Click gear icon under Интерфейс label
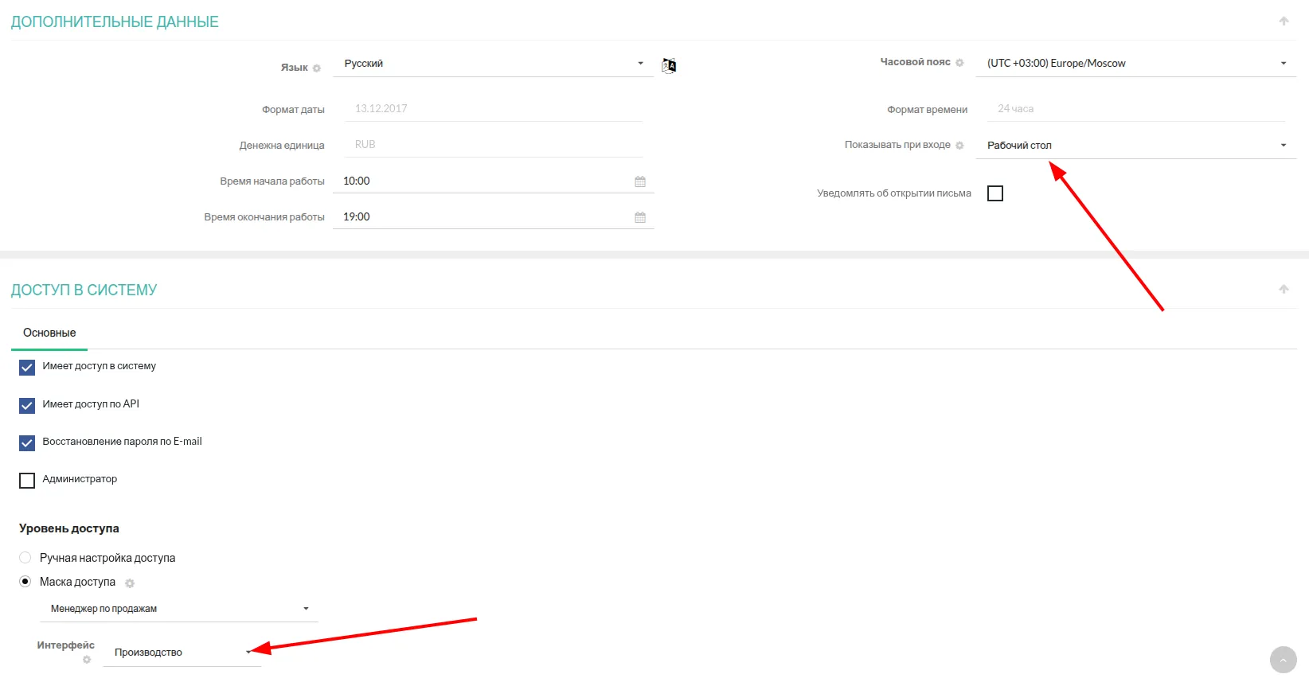The image size is (1309, 682). click(x=87, y=660)
